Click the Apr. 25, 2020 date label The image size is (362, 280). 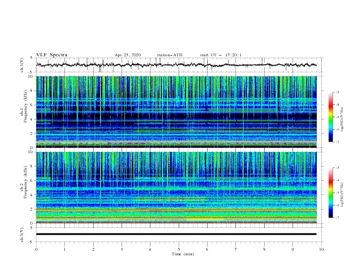[128, 55]
